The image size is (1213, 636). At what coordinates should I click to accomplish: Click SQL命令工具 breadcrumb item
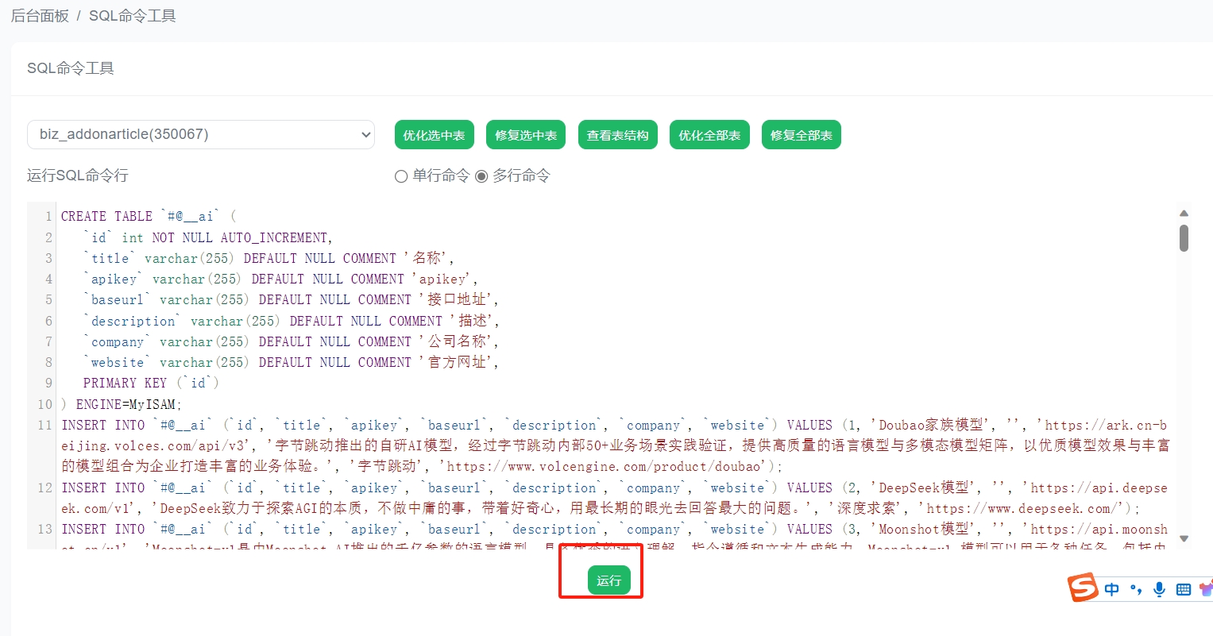click(132, 16)
